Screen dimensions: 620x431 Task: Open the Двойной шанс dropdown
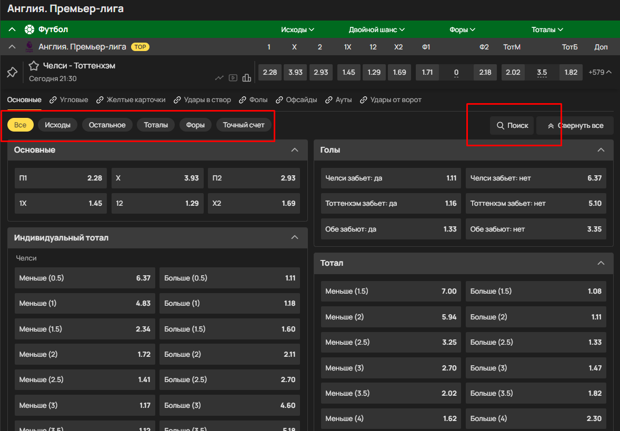coord(376,29)
